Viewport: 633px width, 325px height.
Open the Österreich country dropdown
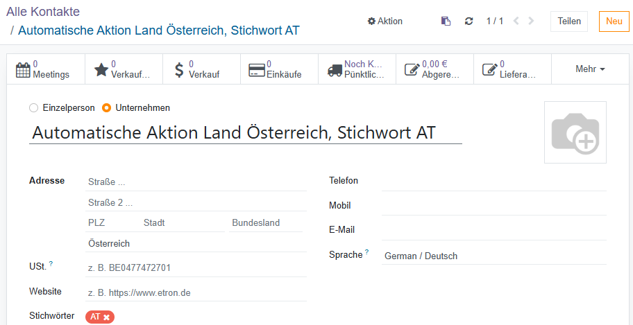click(x=196, y=243)
